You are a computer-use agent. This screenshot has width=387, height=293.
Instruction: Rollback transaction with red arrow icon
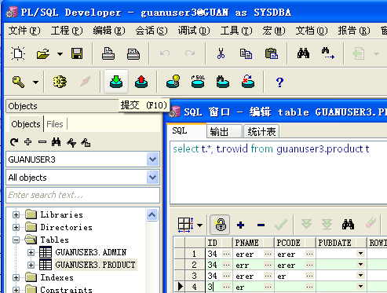pyautogui.click(x=141, y=82)
